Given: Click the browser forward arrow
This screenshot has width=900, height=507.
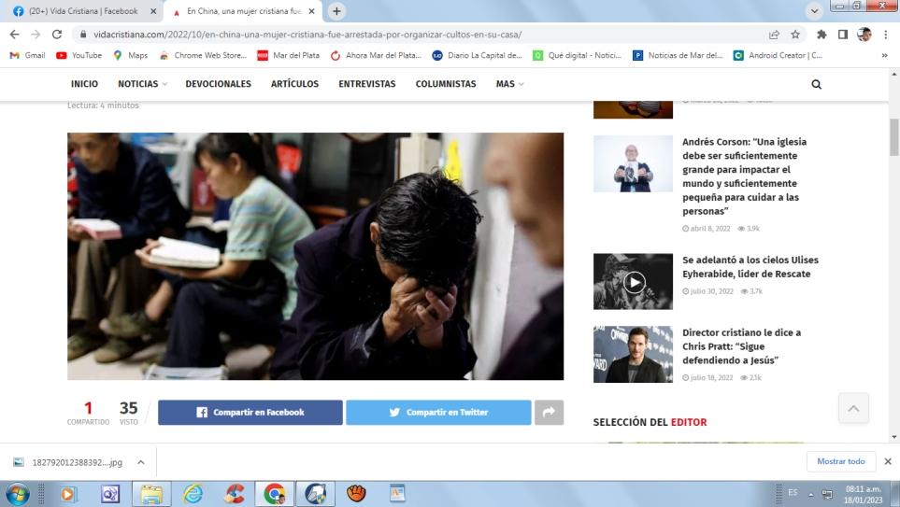Looking at the screenshot, I should click(36, 35).
